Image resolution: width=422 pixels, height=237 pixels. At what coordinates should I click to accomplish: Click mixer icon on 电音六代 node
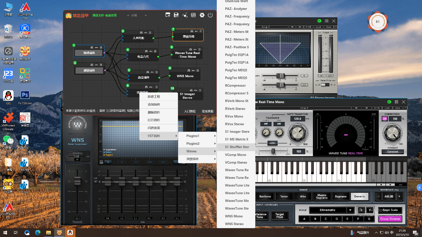pos(146,51)
